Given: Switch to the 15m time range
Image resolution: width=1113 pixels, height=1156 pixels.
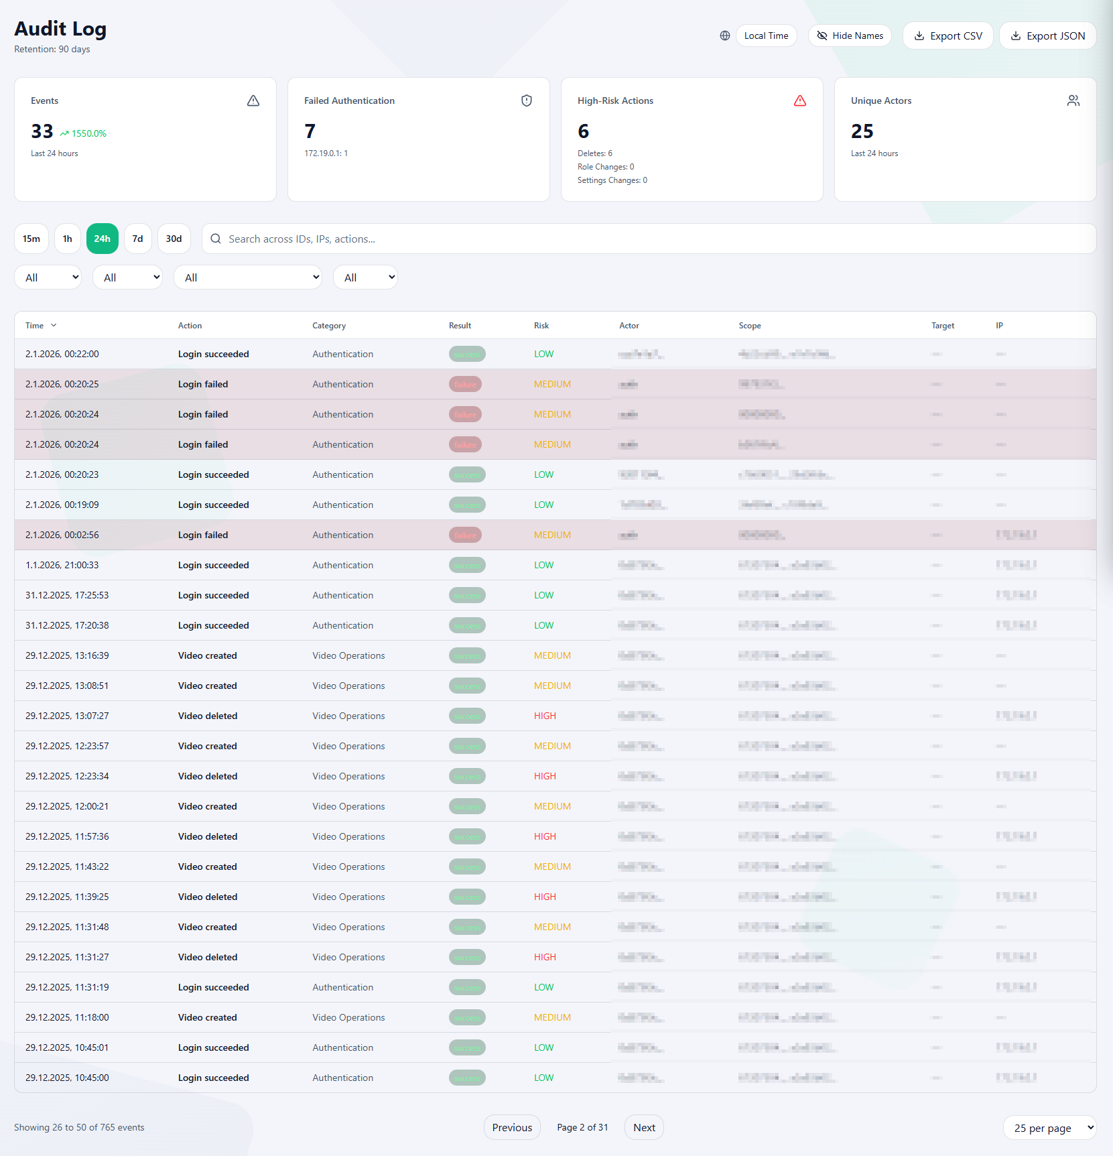Looking at the screenshot, I should pyautogui.click(x=31, y=239).
